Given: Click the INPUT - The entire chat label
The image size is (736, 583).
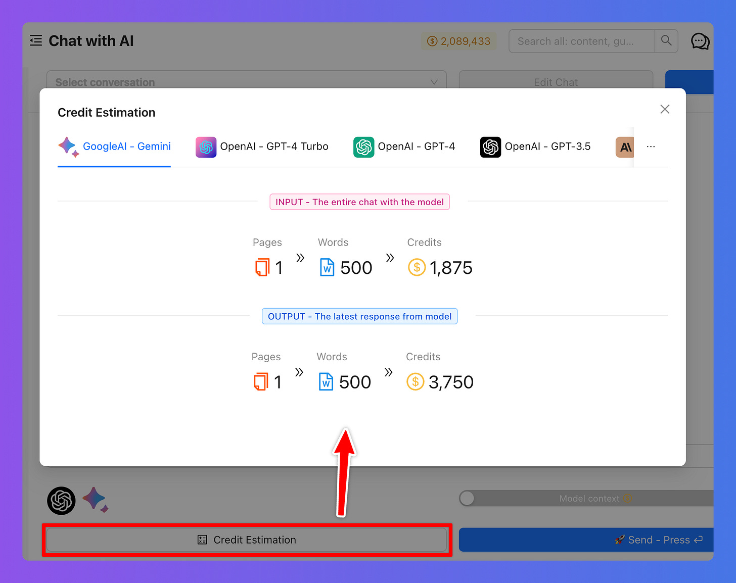Looking at the screenshot, I should 359,202.
